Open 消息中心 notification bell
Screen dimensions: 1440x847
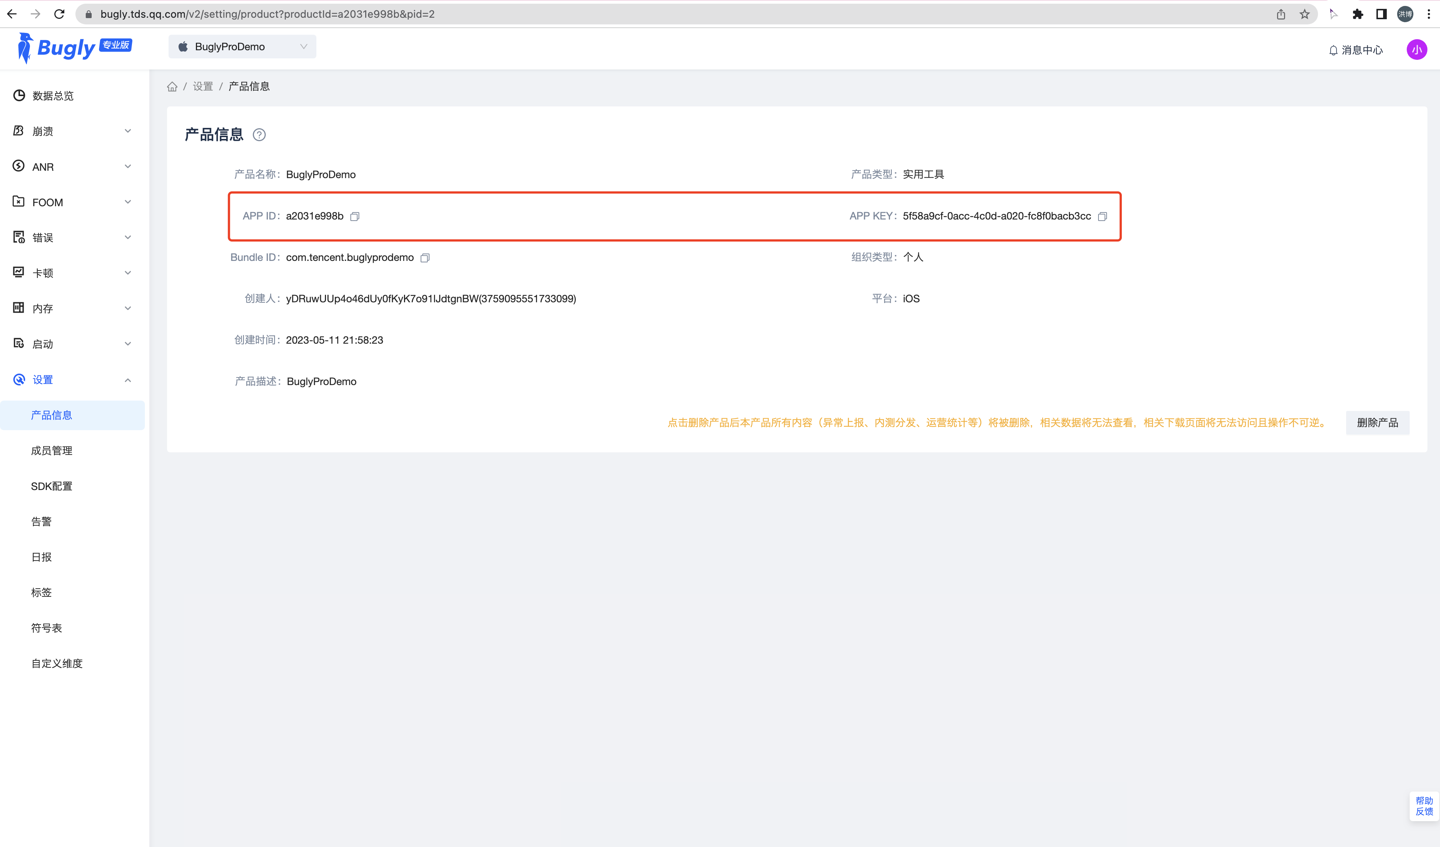click(1355, 50)
